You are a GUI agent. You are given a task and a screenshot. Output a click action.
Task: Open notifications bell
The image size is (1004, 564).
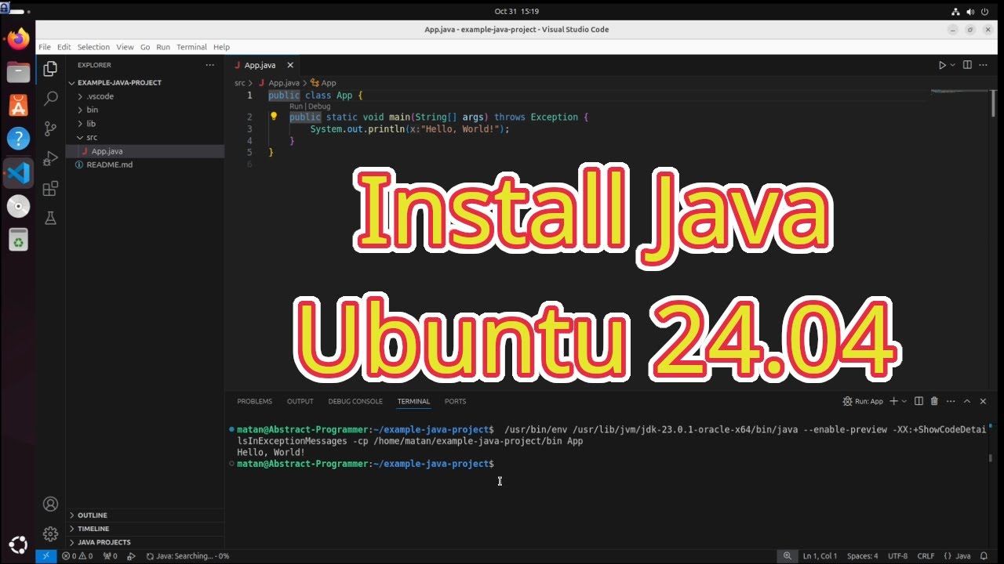click(984, 556)
